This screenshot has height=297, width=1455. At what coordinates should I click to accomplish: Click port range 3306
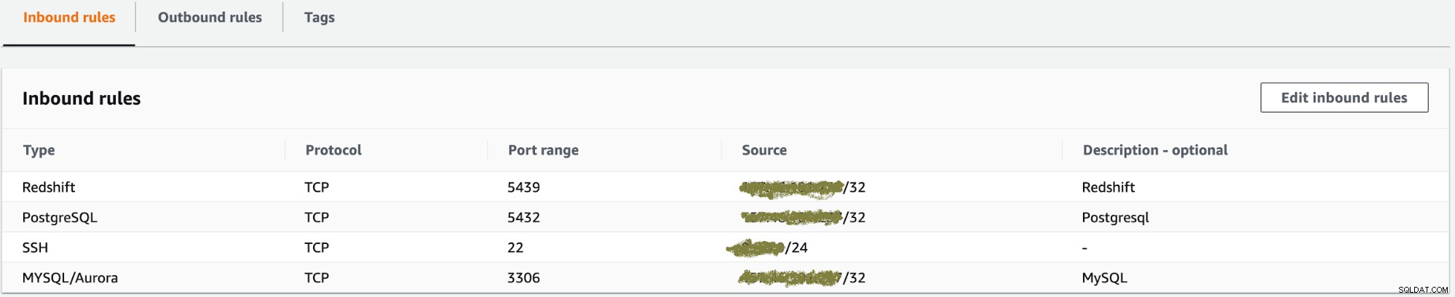click(x=523, y=278)
